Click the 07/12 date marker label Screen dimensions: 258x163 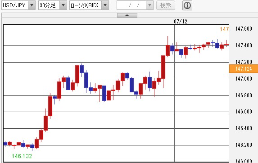click(181, 21)
